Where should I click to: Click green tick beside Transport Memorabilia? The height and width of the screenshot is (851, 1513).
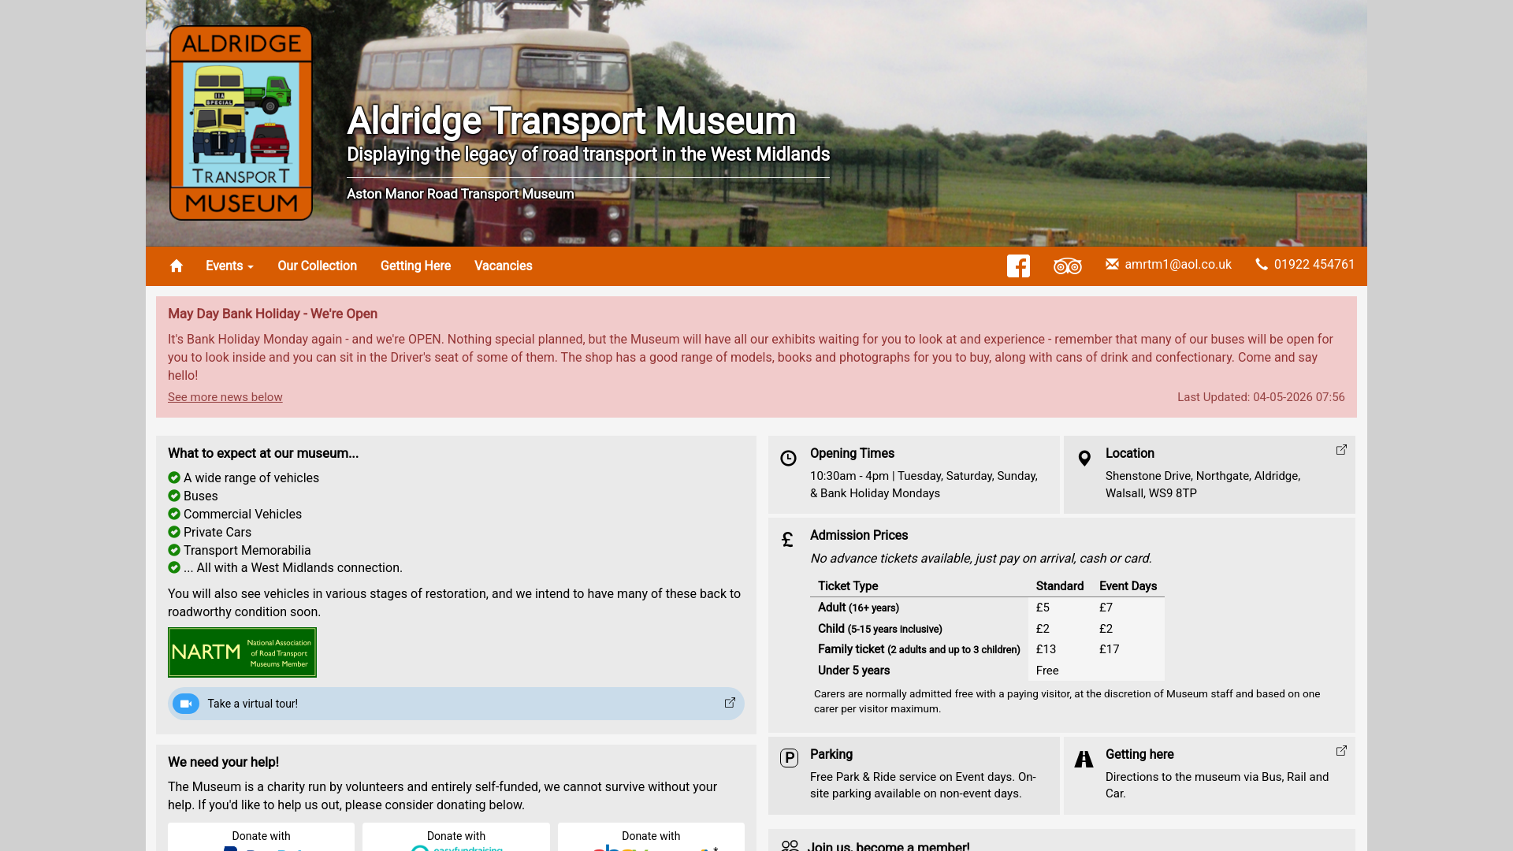(x=174, y=550)
